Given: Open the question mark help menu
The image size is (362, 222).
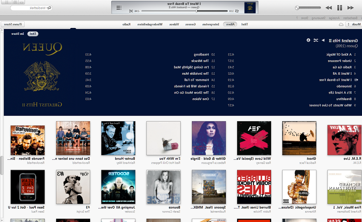Looking at the screenshot, I should click(x=297, y=18).
